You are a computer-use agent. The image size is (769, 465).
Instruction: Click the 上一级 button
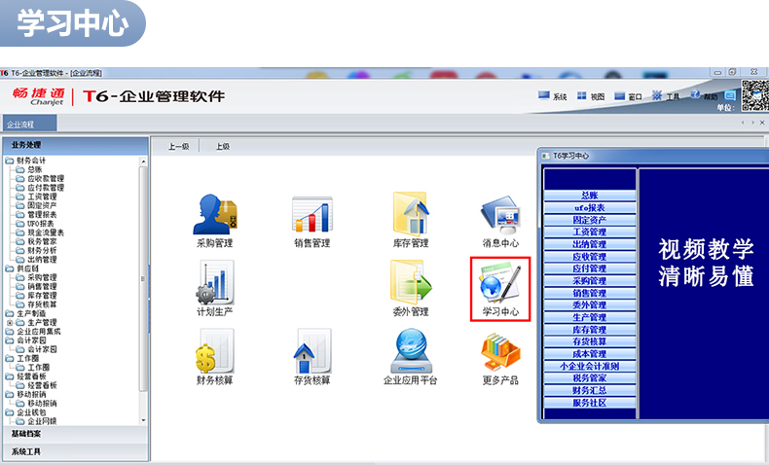(178, 146)
